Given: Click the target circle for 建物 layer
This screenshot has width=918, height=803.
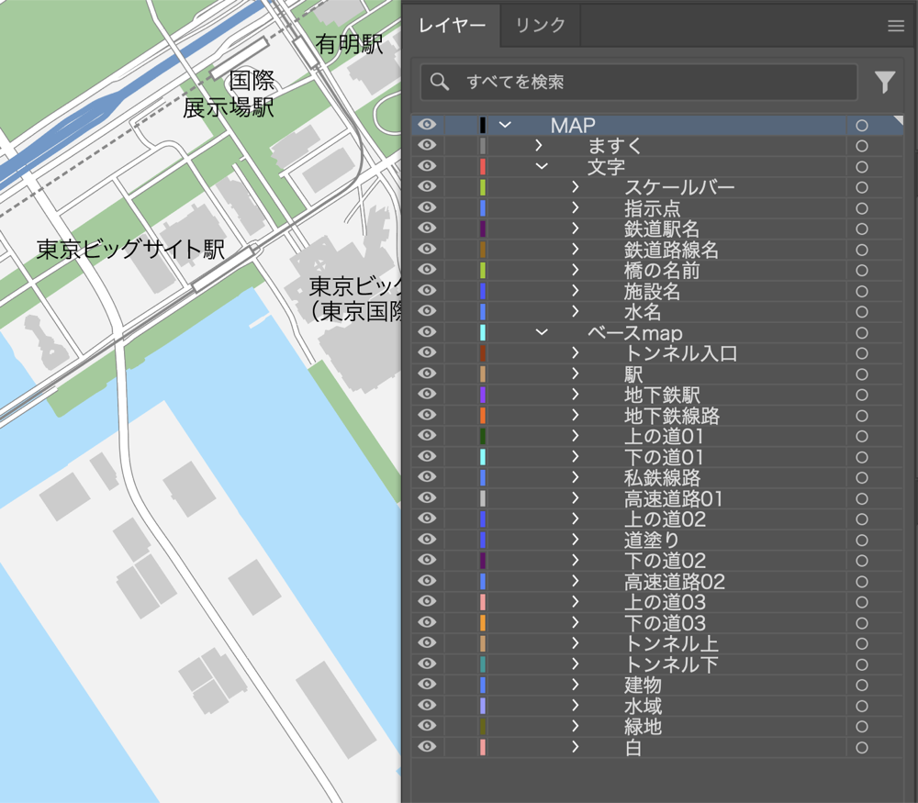Looking at the screenshot, I should (860, 685).
